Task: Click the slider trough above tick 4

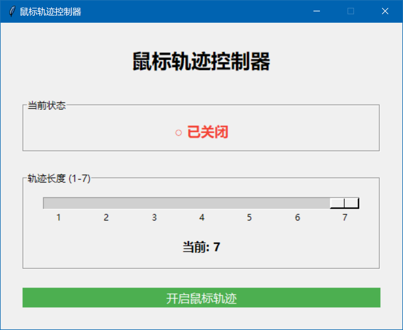Action: (201, 203)
